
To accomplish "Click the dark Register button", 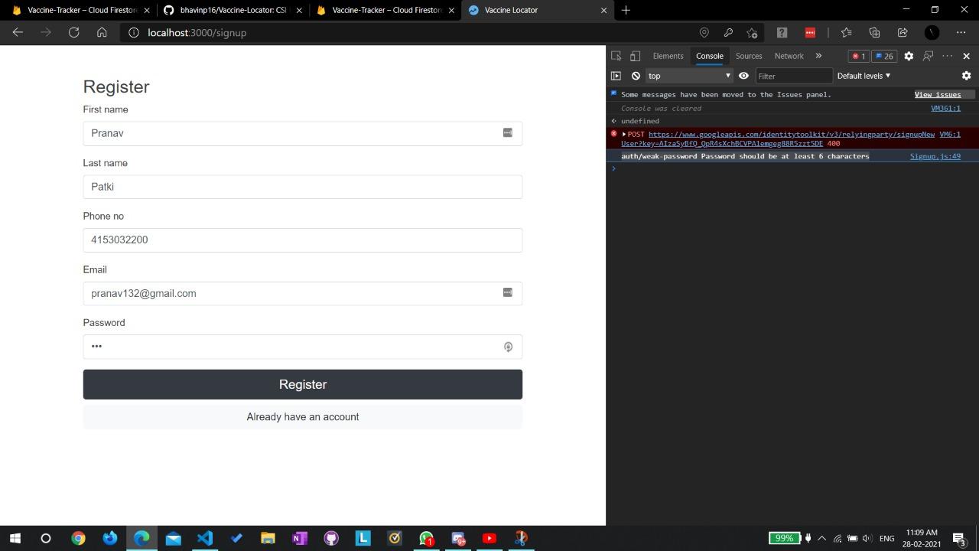I will tap(303, 384).
